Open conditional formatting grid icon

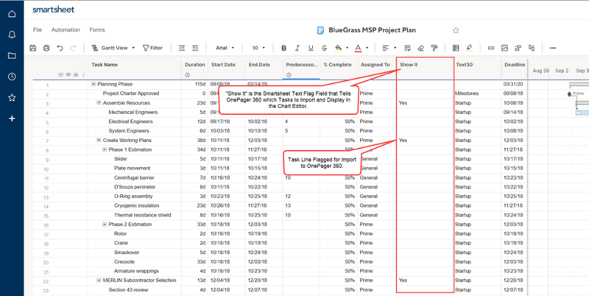tap(456, 48)
